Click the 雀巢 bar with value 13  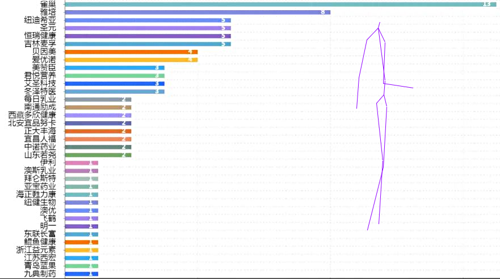pyautogui.click(x=280, y=5)
